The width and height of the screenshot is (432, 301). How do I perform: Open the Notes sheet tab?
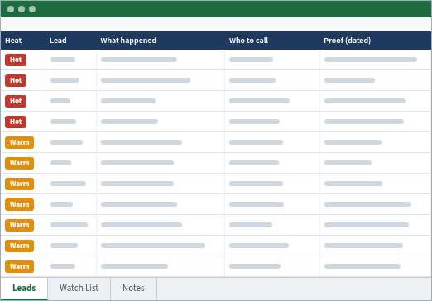coord(133,288)
